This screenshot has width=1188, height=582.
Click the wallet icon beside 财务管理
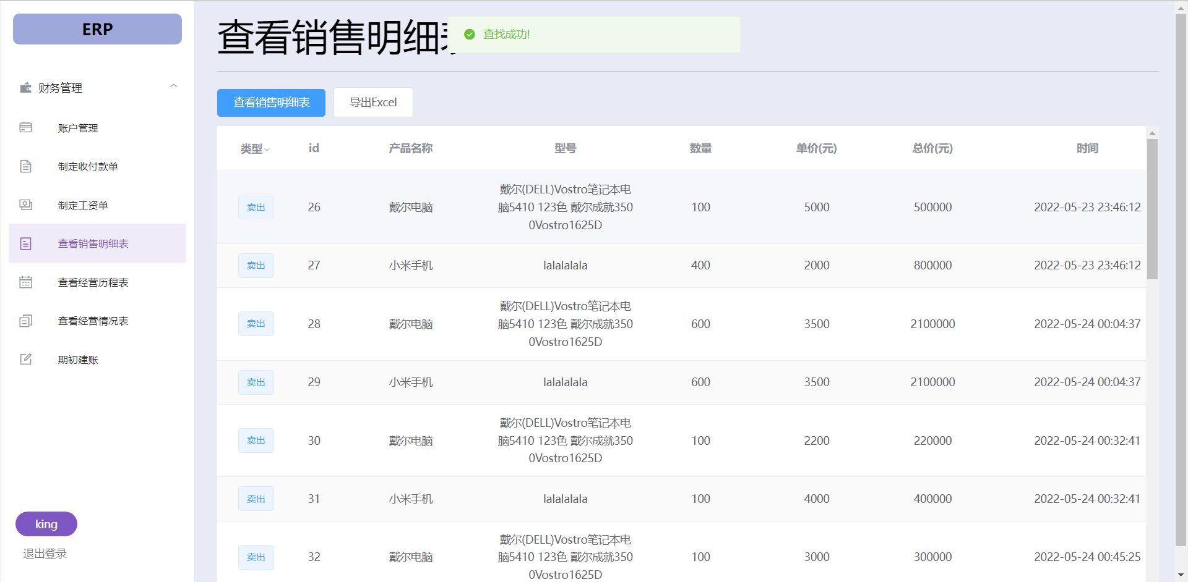coord(25,88)
